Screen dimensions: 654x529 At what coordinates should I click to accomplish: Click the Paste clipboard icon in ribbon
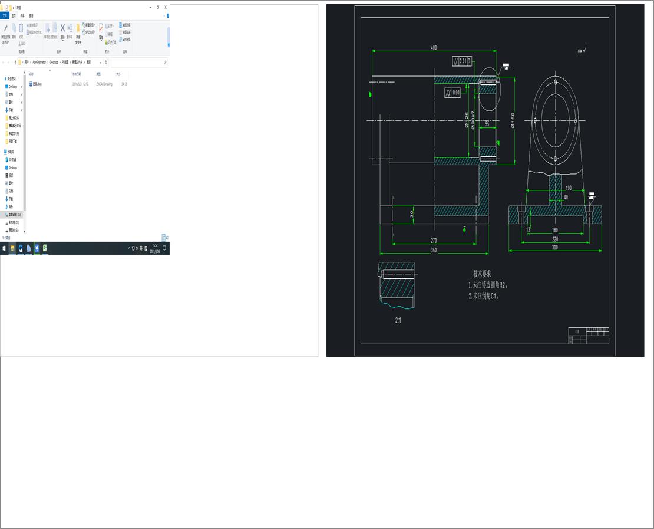click(x=21, y=29)
